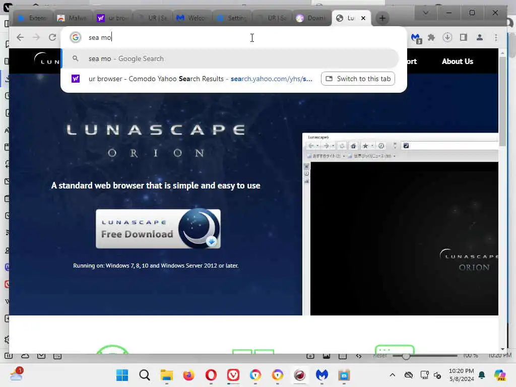The height and width of the screenshot is (387, 516).
Task: Select the 'ur browser - Comodo Yahoo Search Results' suggestion
Action: 191,79
